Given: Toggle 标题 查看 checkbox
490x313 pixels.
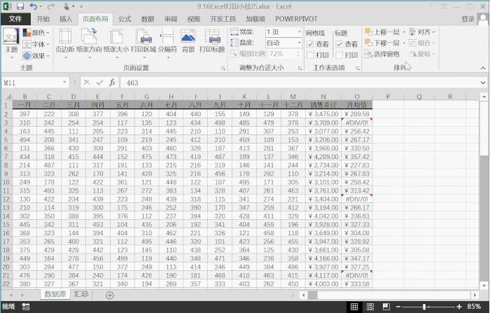Looking at the screenshot, I should tap(339, 44).
